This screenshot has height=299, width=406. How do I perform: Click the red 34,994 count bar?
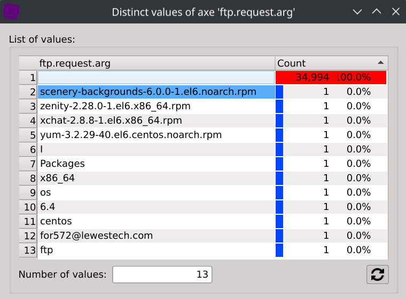pyautogui.click(x=331, y=77)
